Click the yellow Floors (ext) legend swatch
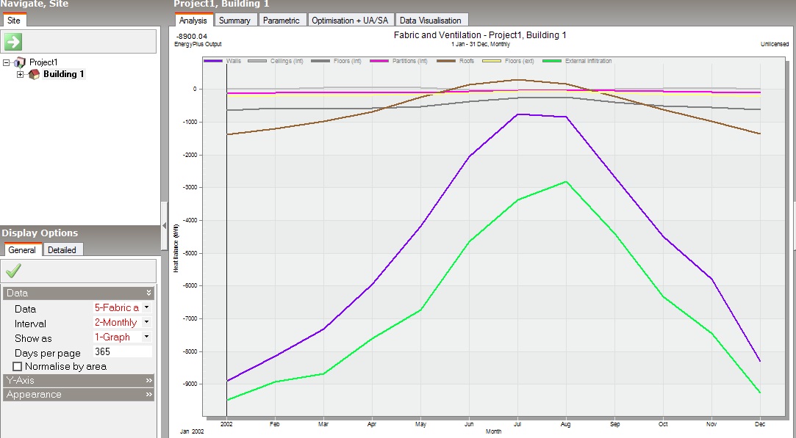 [492, 62]
